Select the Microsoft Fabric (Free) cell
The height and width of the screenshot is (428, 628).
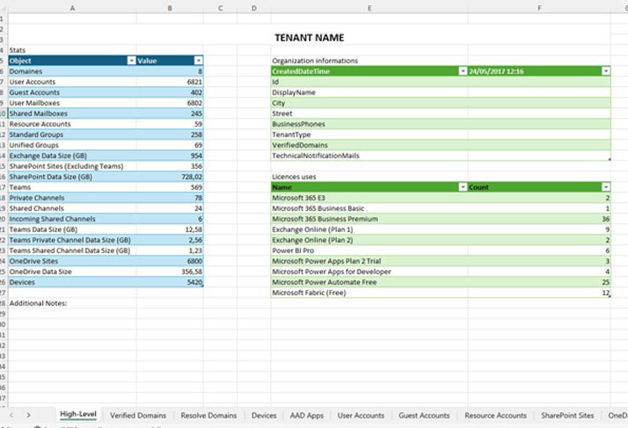[369, 293]
